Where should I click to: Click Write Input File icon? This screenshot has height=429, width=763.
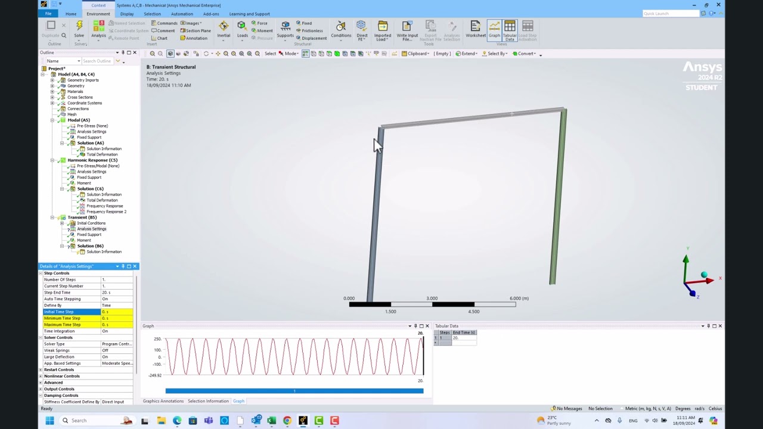coord(407,30)
